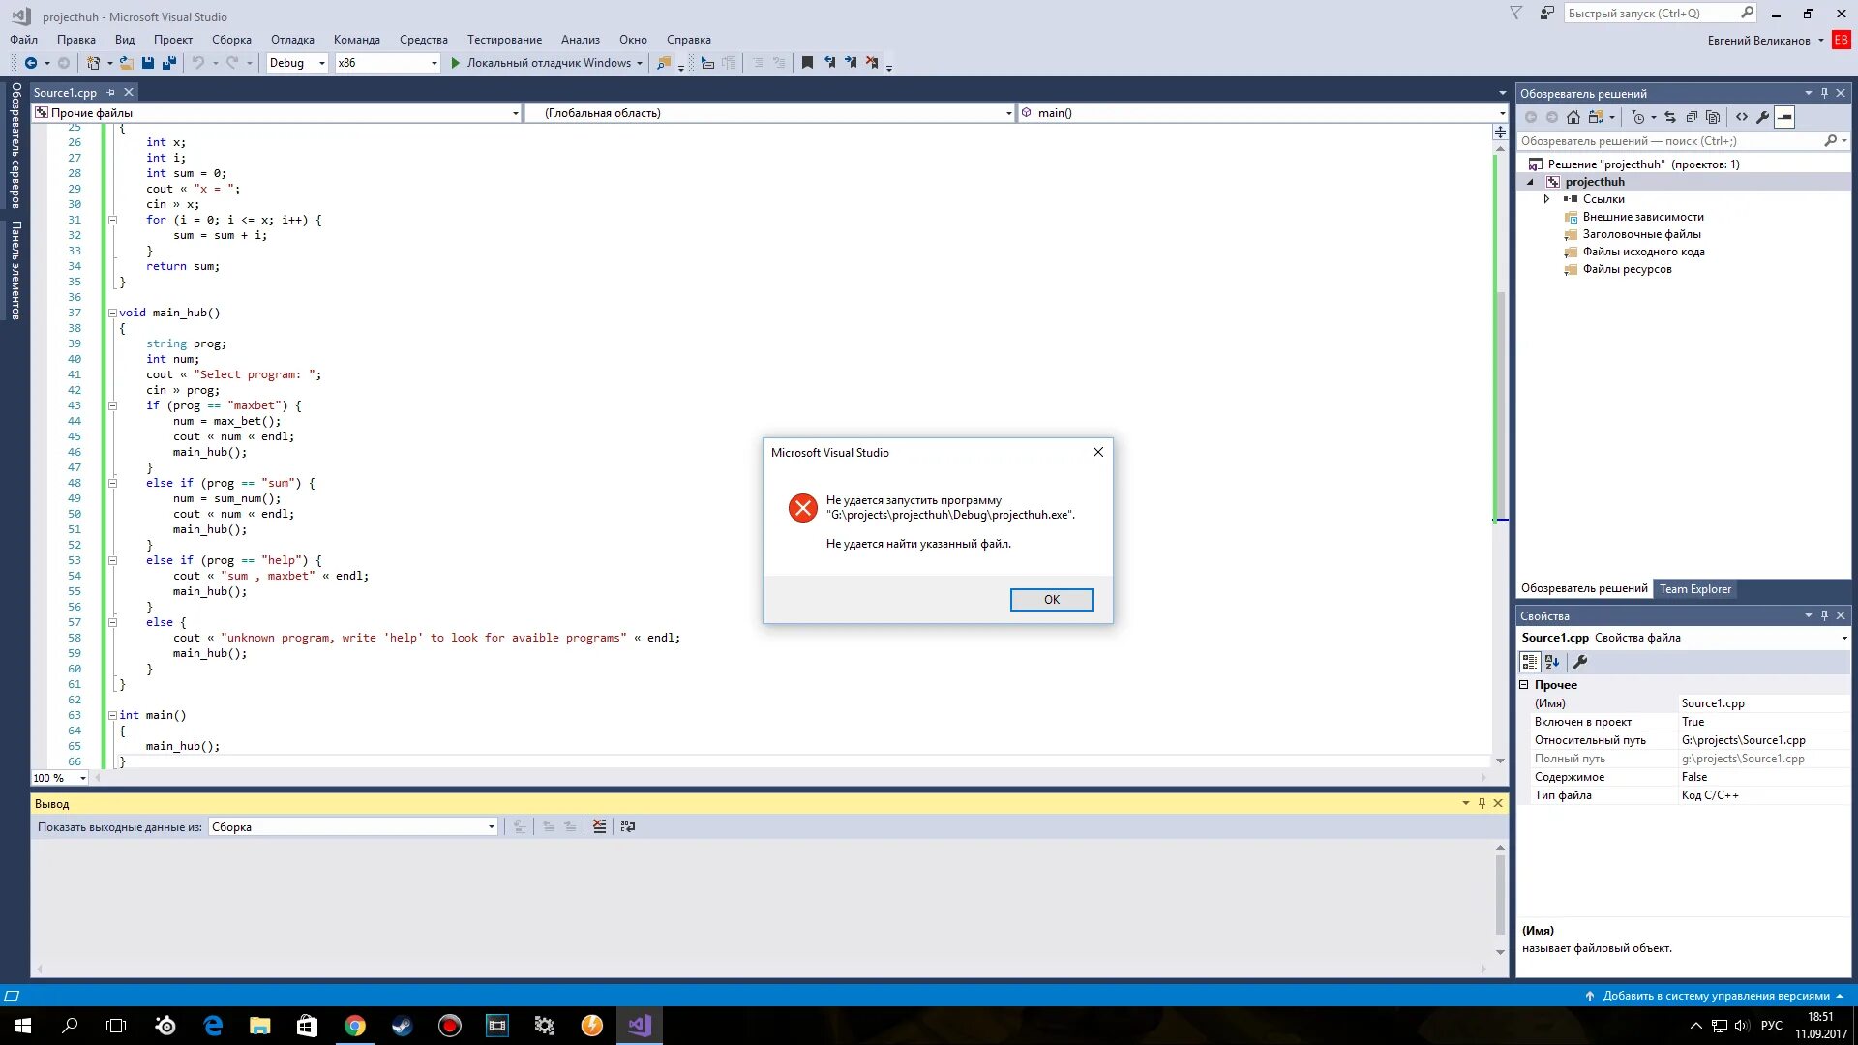The image size is (1858, 1045).
Task: Save the current file with single floppy icon
Action: pos(148,63)
